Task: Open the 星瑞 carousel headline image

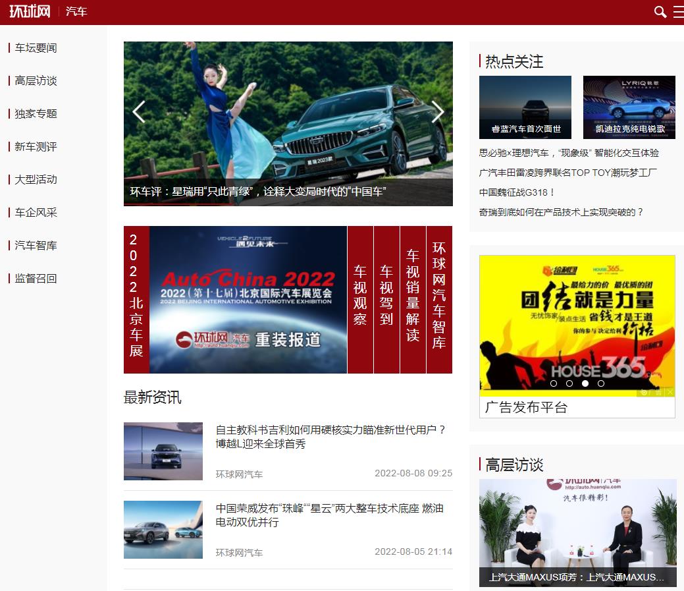Action: (x=288, y=123)
